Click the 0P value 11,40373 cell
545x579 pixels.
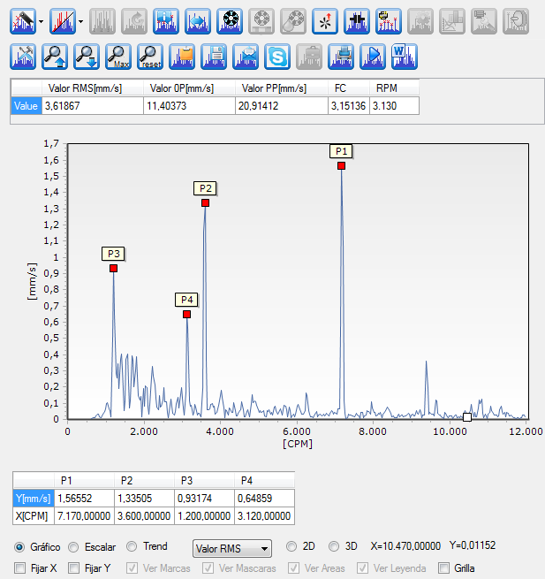(189, 106)
